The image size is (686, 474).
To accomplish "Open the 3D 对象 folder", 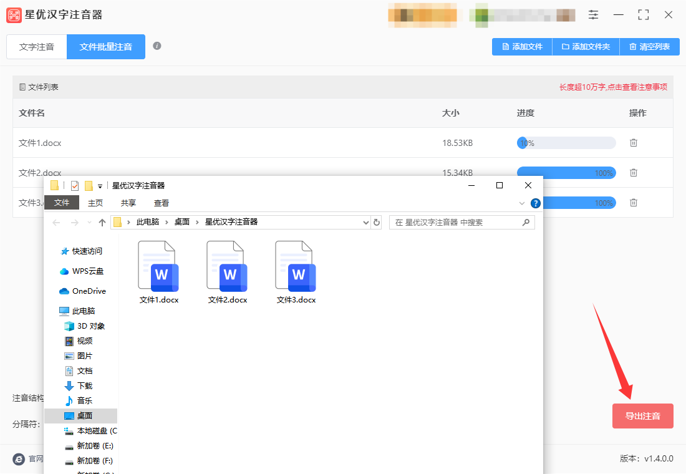I will coord(85,326).
